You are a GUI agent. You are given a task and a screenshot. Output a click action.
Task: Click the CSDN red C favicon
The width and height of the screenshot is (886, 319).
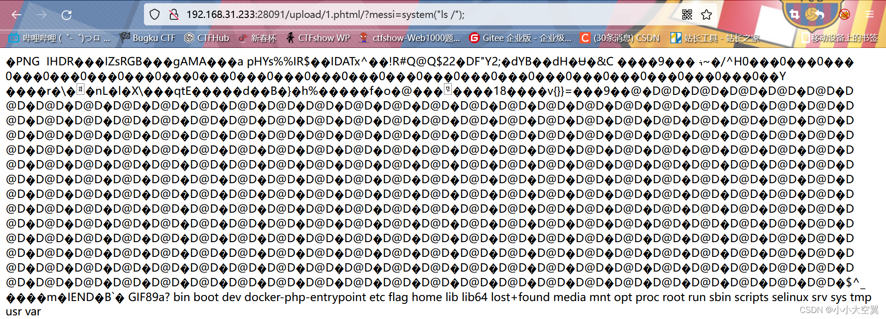[x=585, y=38]
